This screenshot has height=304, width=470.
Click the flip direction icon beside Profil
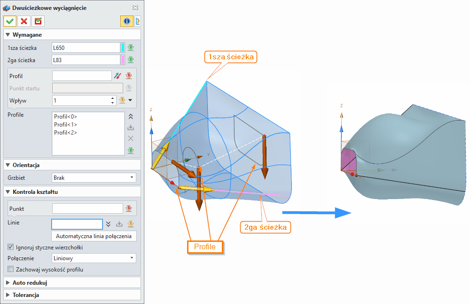click(118, 76)
